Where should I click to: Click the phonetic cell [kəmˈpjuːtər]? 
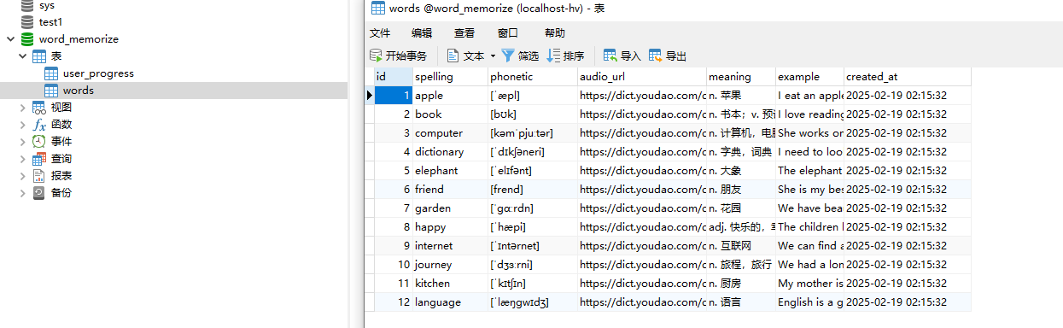point(533,133)
